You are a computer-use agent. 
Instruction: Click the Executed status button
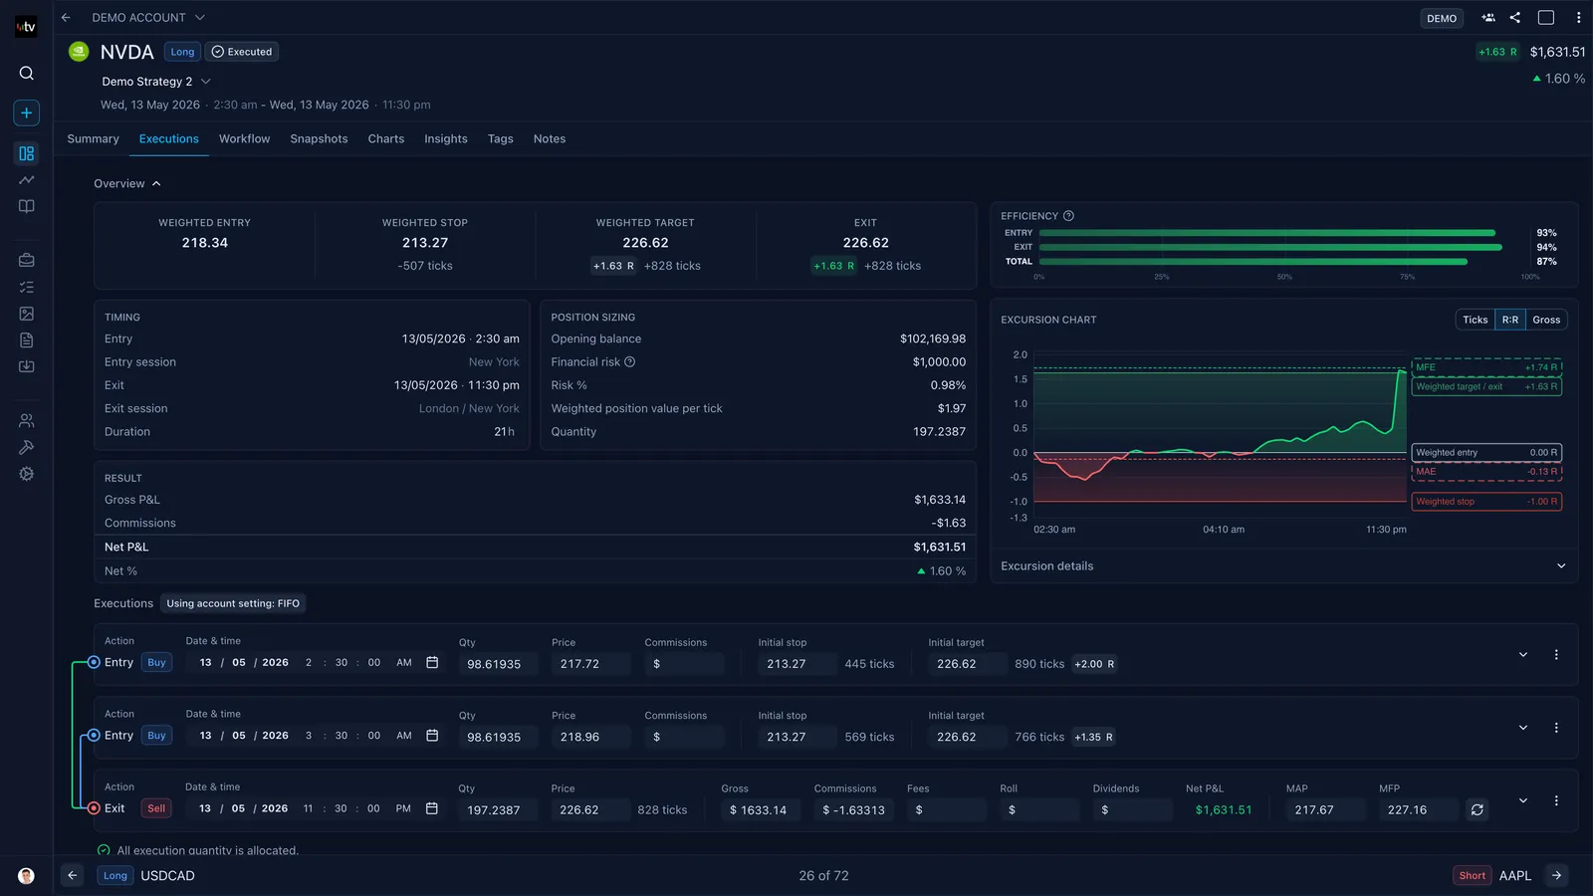[x=242, y=52]
